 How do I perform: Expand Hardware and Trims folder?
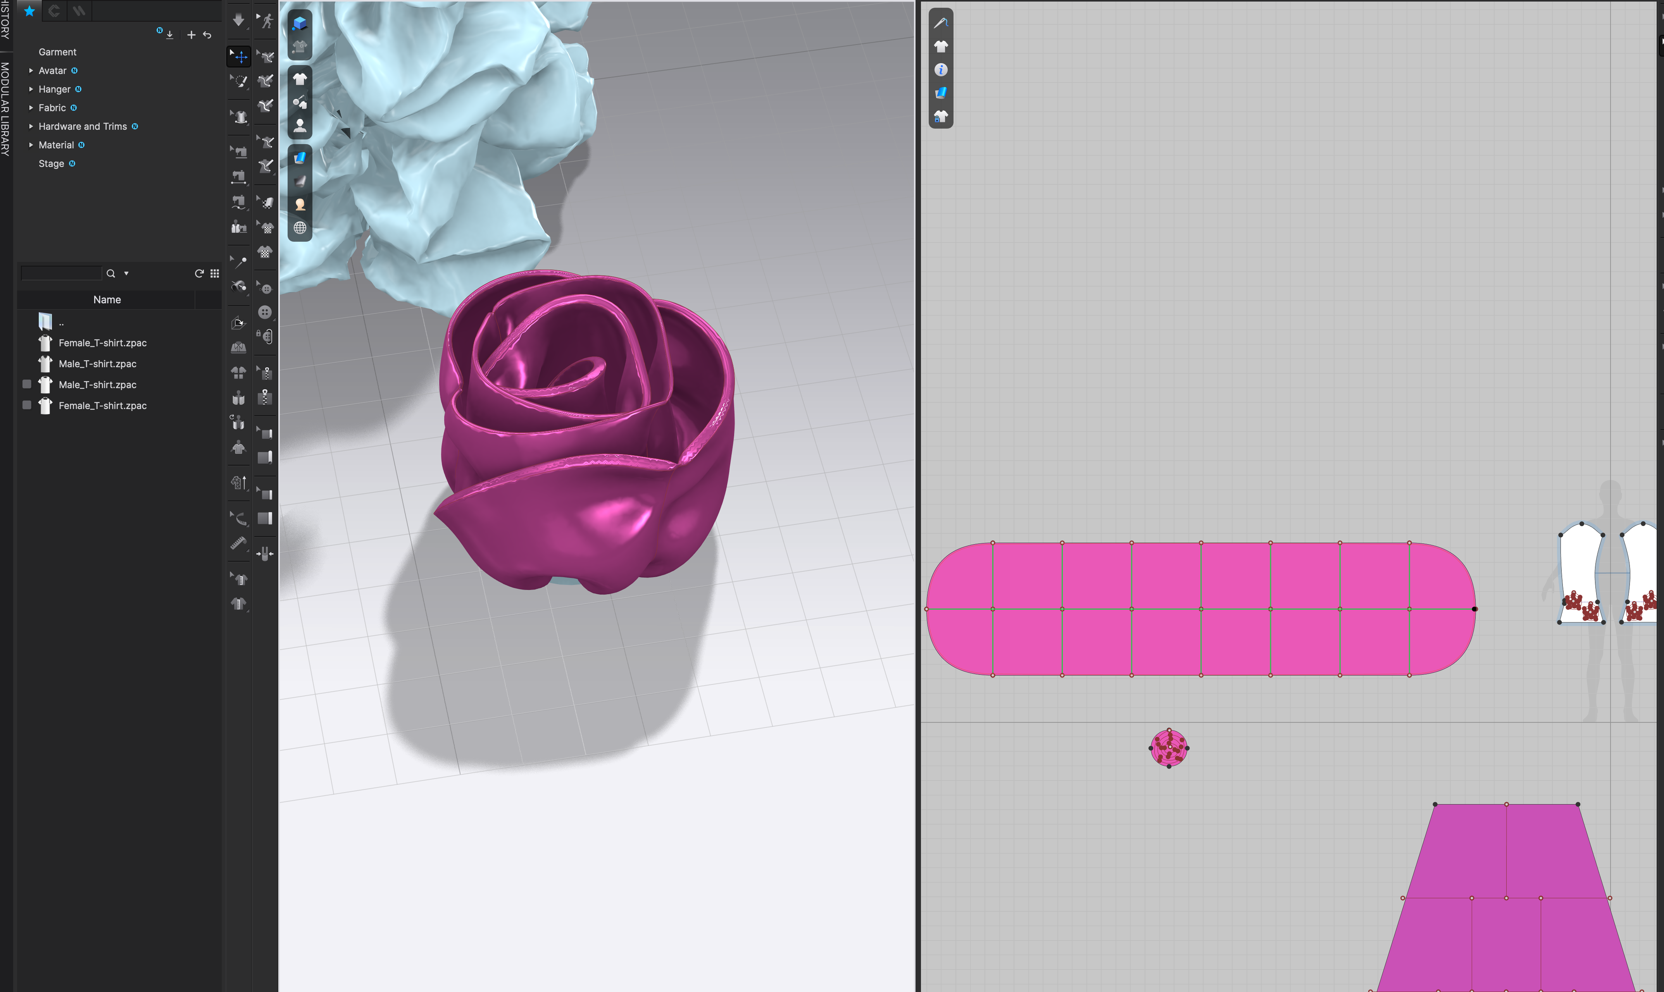[x=31, y=126]
